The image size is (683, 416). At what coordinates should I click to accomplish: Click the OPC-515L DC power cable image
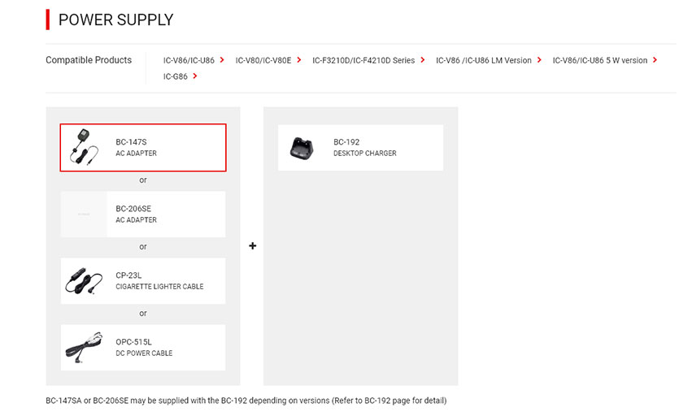pyautogui.click(x=84, y=347)
